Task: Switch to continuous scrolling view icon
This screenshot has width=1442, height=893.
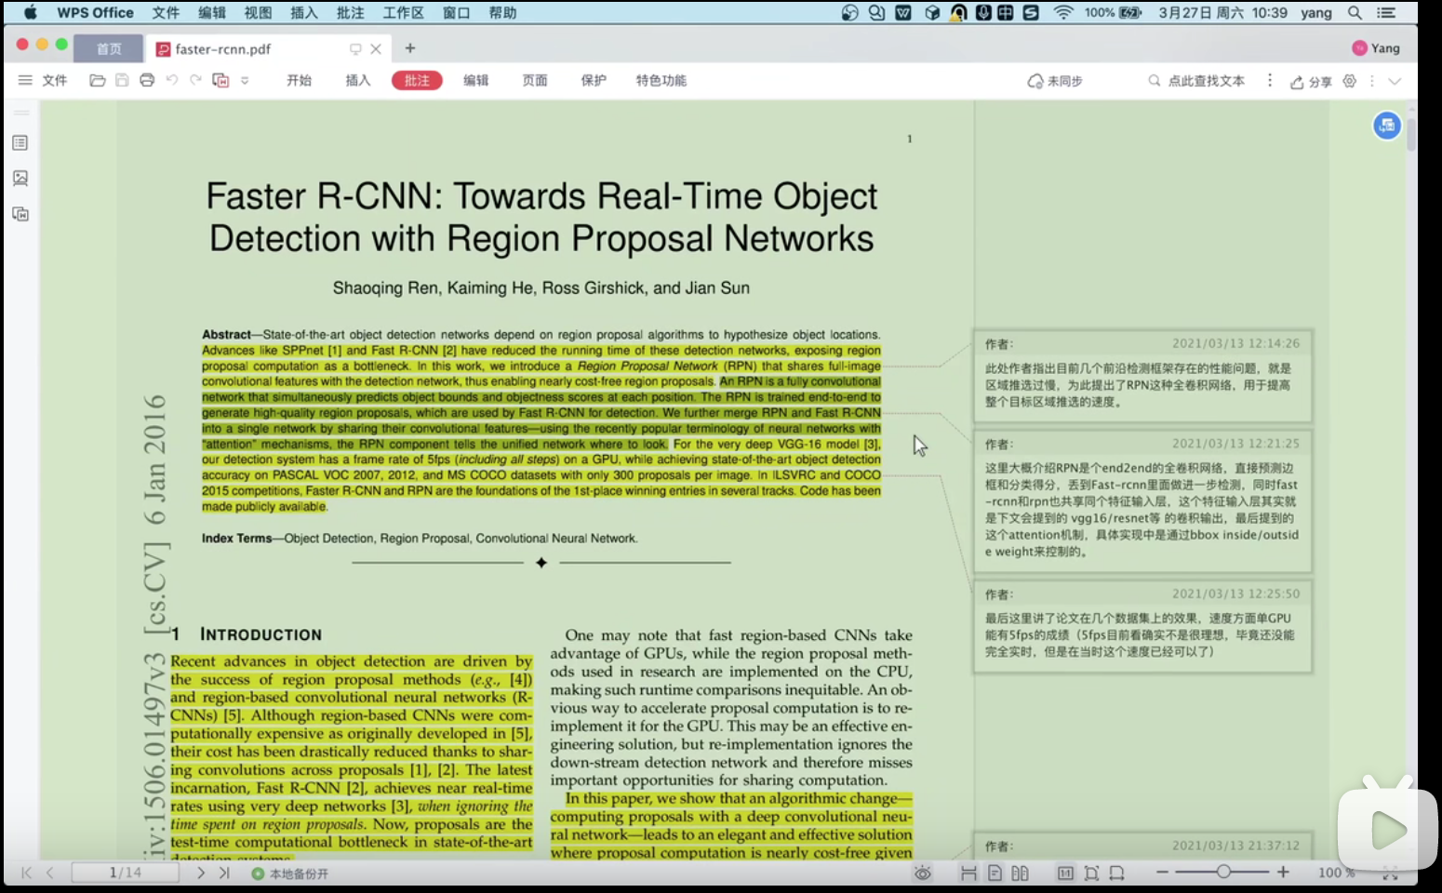Action: (x=968, y=873)
